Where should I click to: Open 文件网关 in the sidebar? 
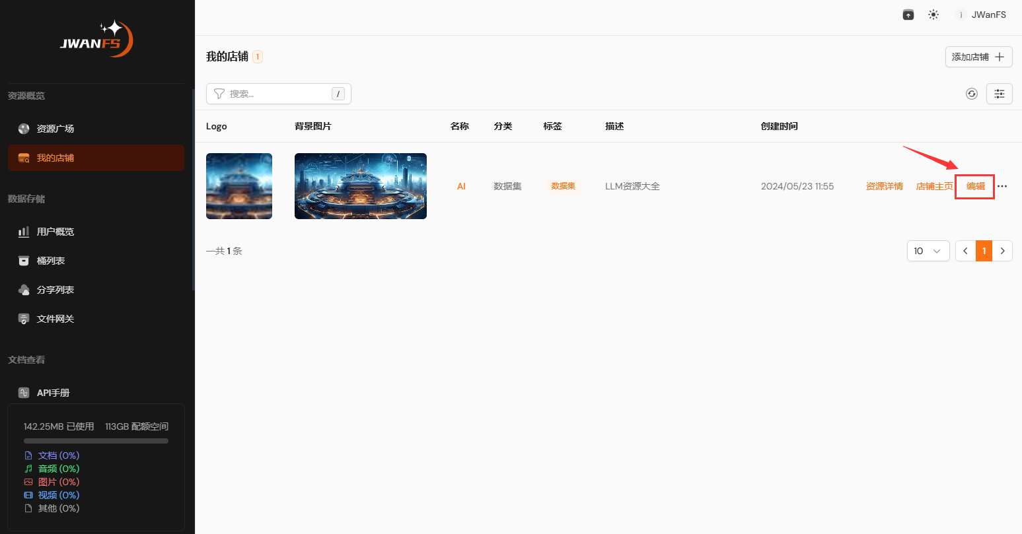pos(96,319)
